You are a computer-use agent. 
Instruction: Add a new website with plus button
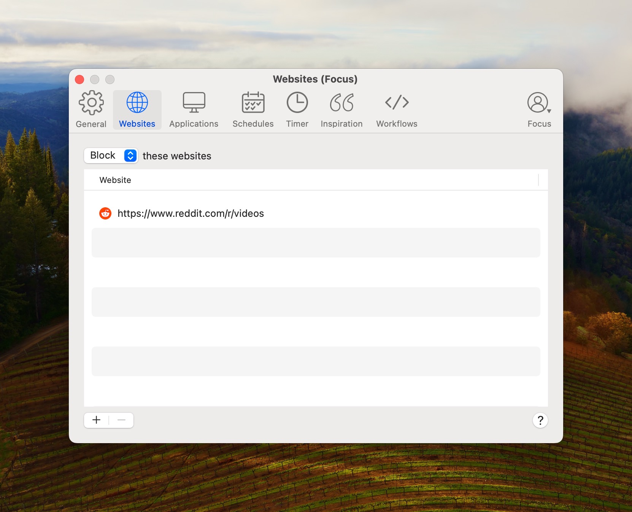97,420
